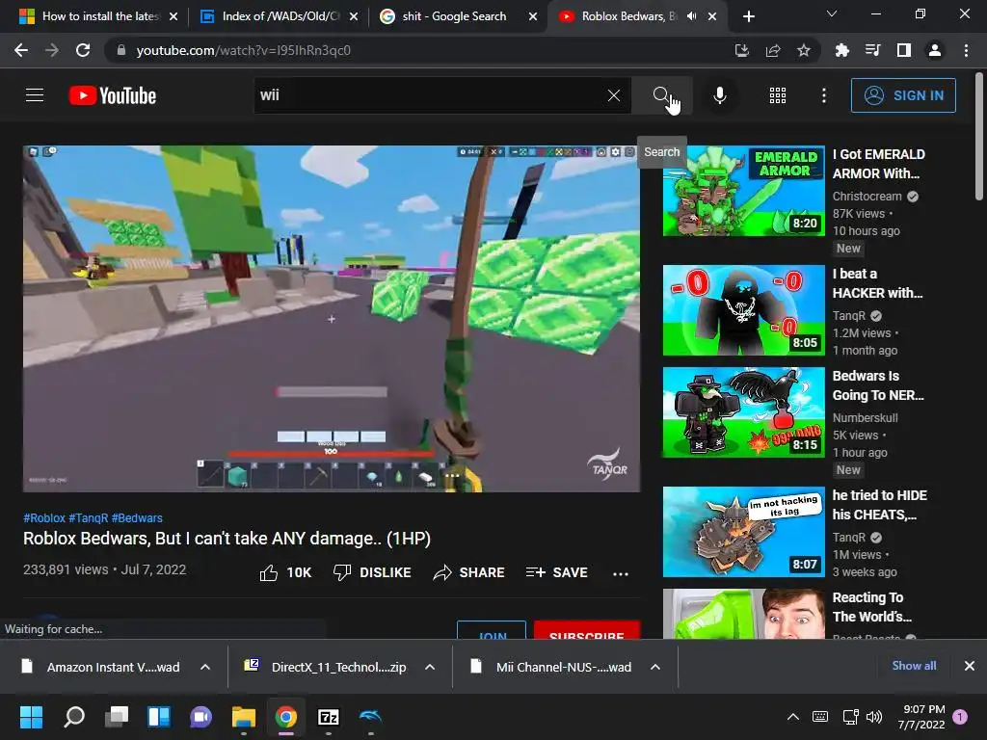The width and height of the screenshot is (987, 740).
Task: Open the Dolphin emulator taskbar icon
Action: click(x=371, y=717)
